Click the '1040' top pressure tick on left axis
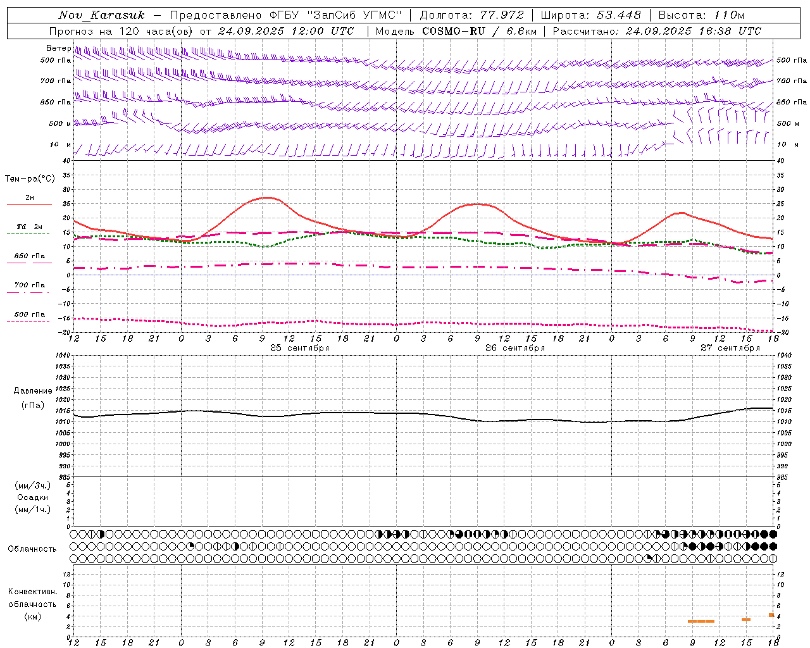 tap(63, 356)
